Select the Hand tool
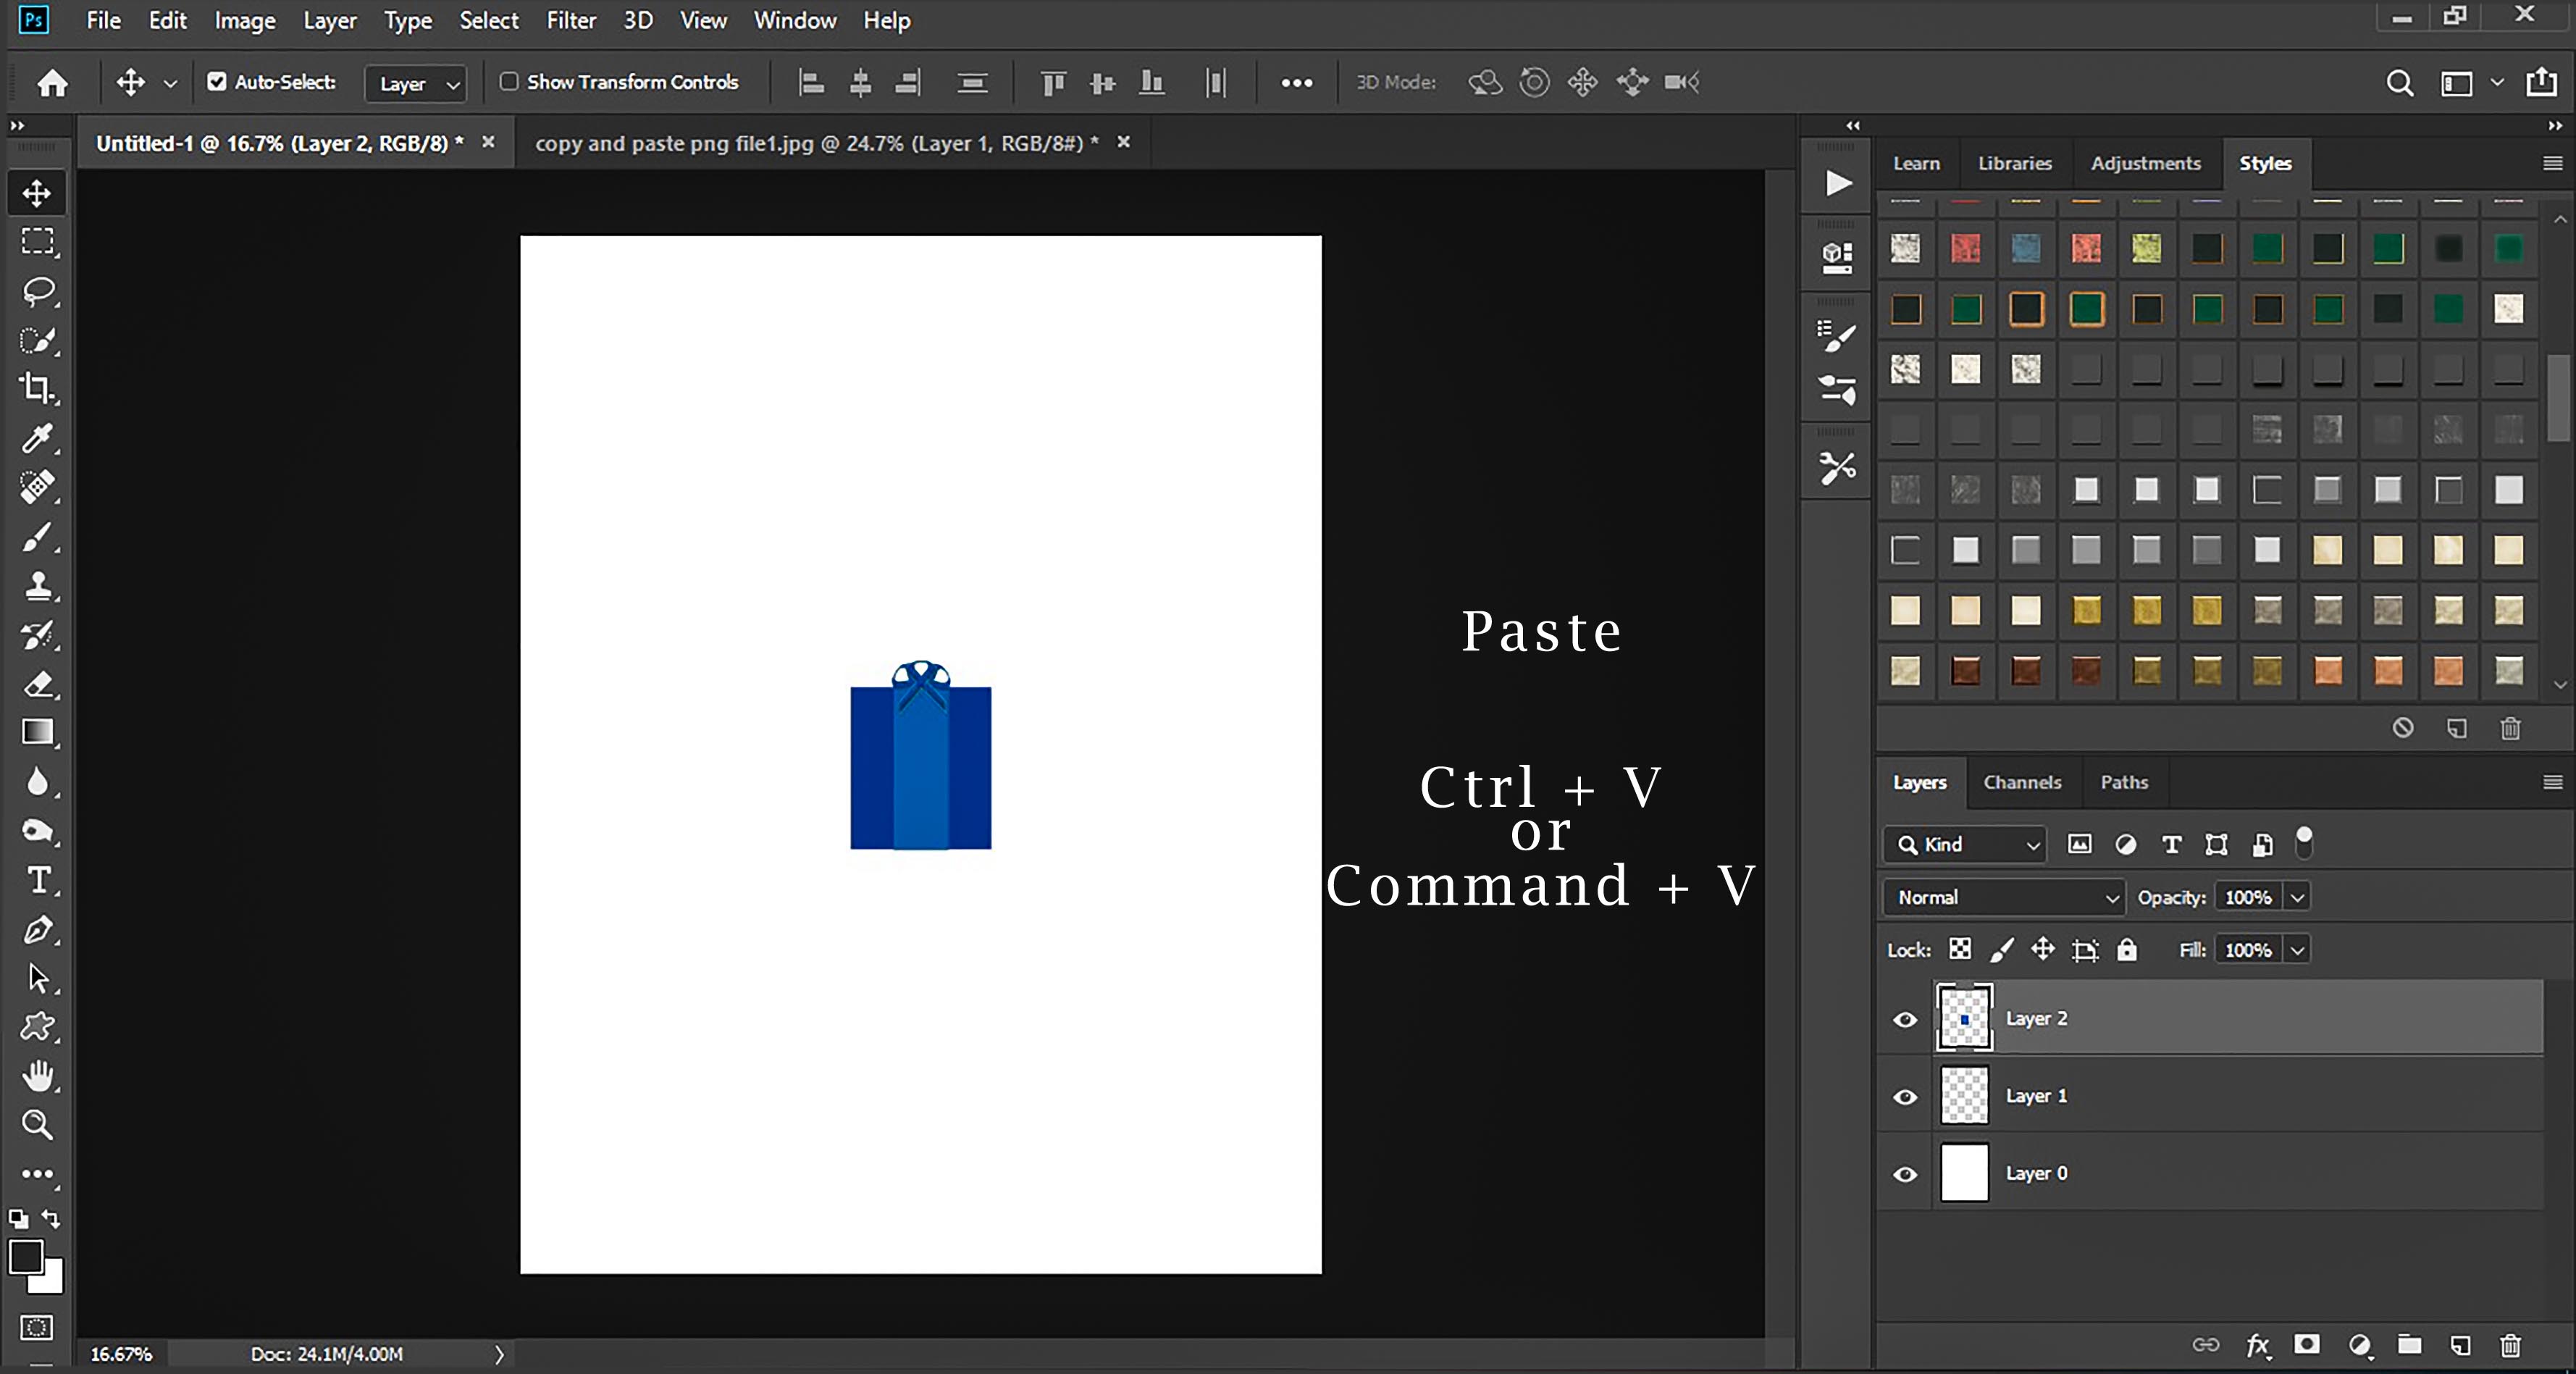Viewport: 2576px width, 1374px height. 38,1076
